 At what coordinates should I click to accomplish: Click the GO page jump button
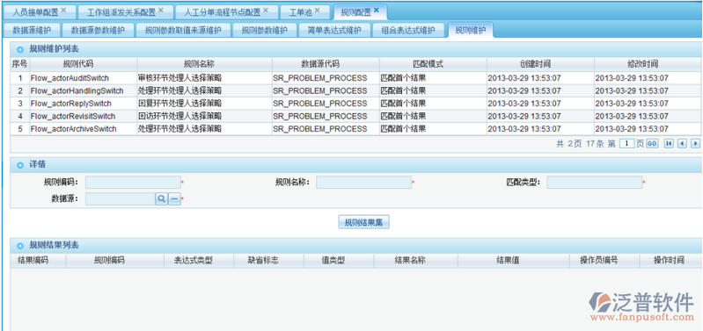(652, 144)
